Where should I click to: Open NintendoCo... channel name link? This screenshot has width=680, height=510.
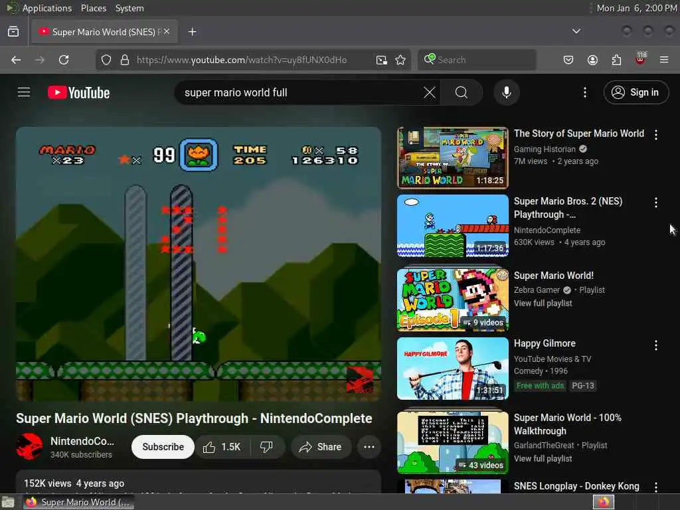(x=82, y=441)
